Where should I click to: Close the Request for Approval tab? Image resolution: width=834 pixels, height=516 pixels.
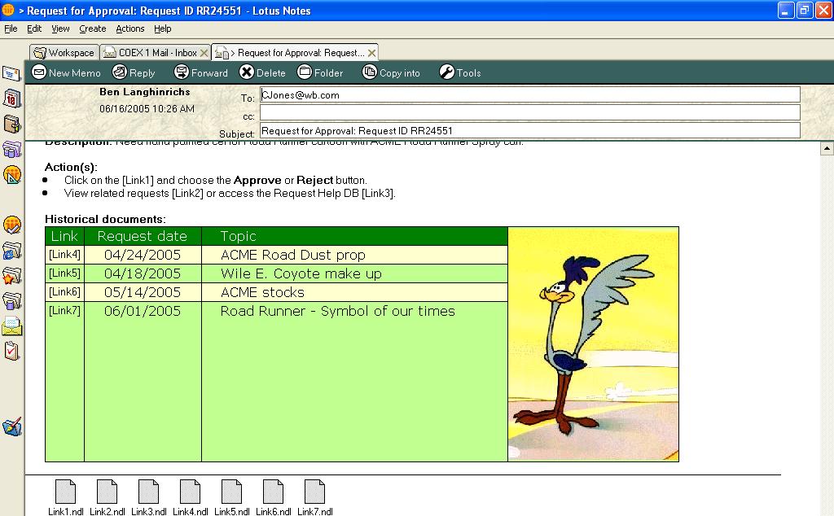coord(371,53)
